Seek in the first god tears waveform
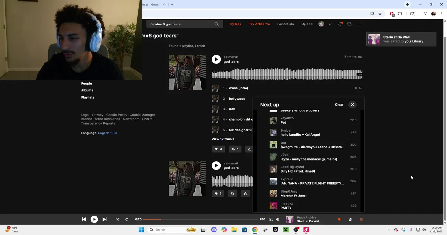This screenshot has height=235, width=447. 287,74
